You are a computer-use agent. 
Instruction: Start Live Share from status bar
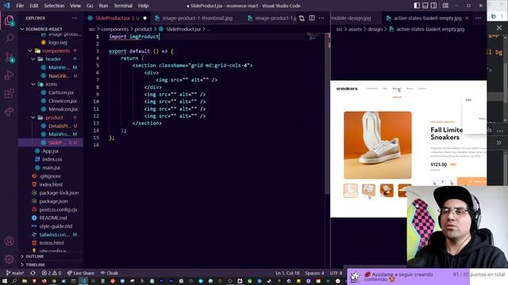click(81, 273)
